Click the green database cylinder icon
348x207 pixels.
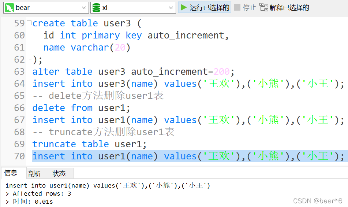96,8
